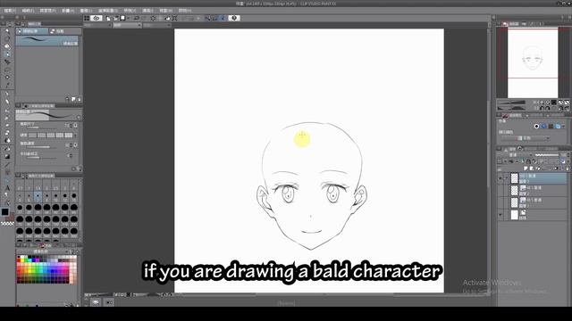The width and height of the screenshot is (572, 321).
Task: Select the Gradient tool
Action: pyautogui.click(x=7, y=156)
